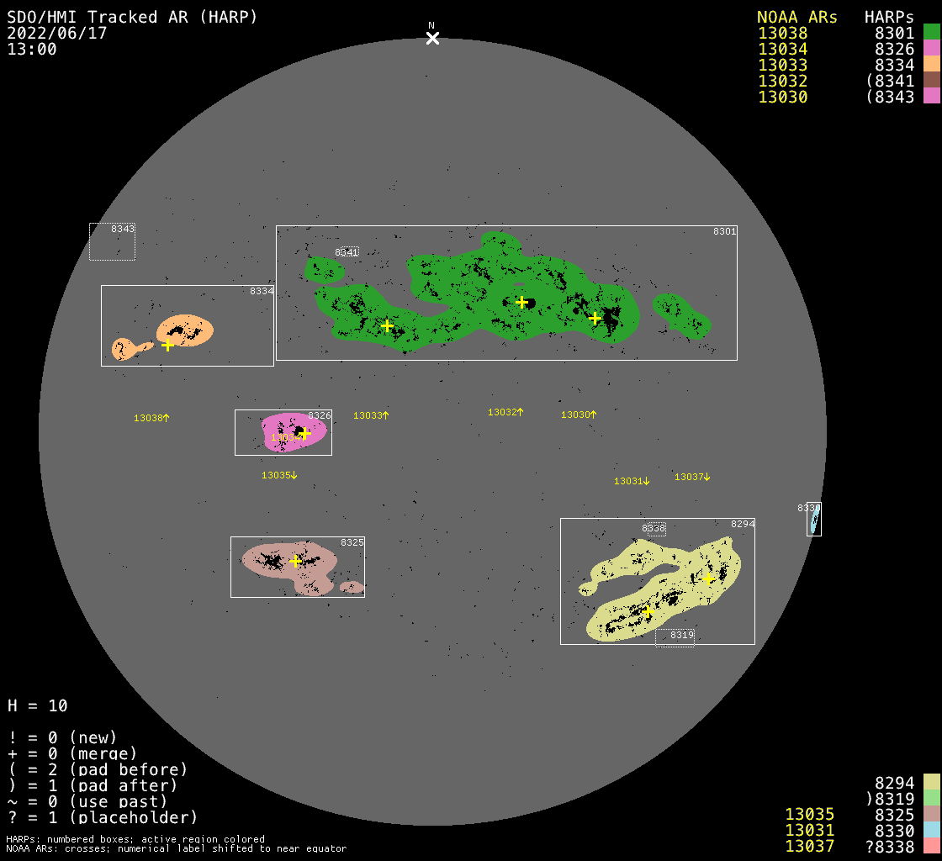Click the 13033 up-arrow label on the disk
Viewport: 942px width, 861px height.
(371, 415)
